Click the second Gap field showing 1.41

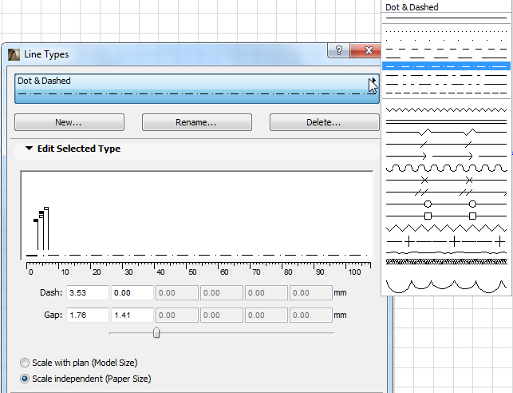coord(132,315)
